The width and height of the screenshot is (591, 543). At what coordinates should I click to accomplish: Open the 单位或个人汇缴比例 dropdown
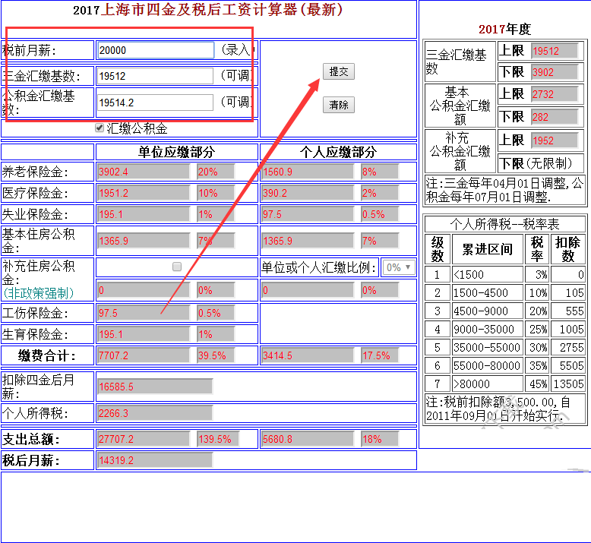point(398,267)
